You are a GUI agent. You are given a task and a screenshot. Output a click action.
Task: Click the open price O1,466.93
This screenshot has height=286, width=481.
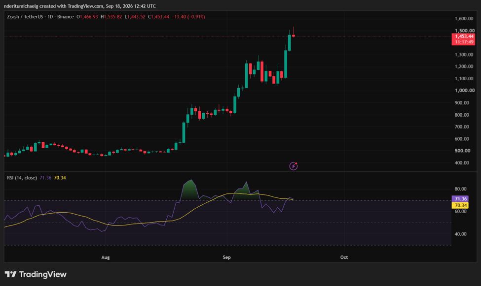(87, 17)
